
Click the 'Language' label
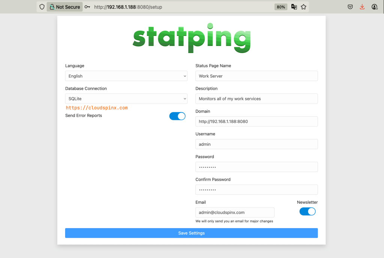(x=75, y=66)
